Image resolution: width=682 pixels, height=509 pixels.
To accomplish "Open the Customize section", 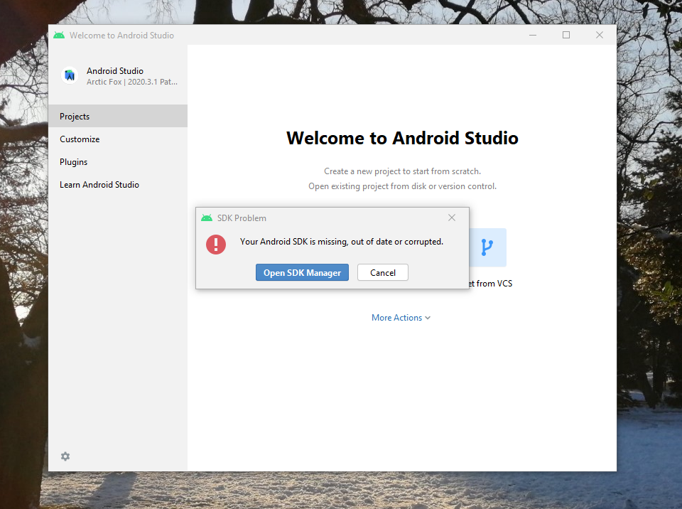I will tap(118, 139).
